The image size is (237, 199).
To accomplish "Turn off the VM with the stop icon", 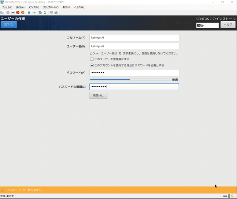I will pos(13,12).
